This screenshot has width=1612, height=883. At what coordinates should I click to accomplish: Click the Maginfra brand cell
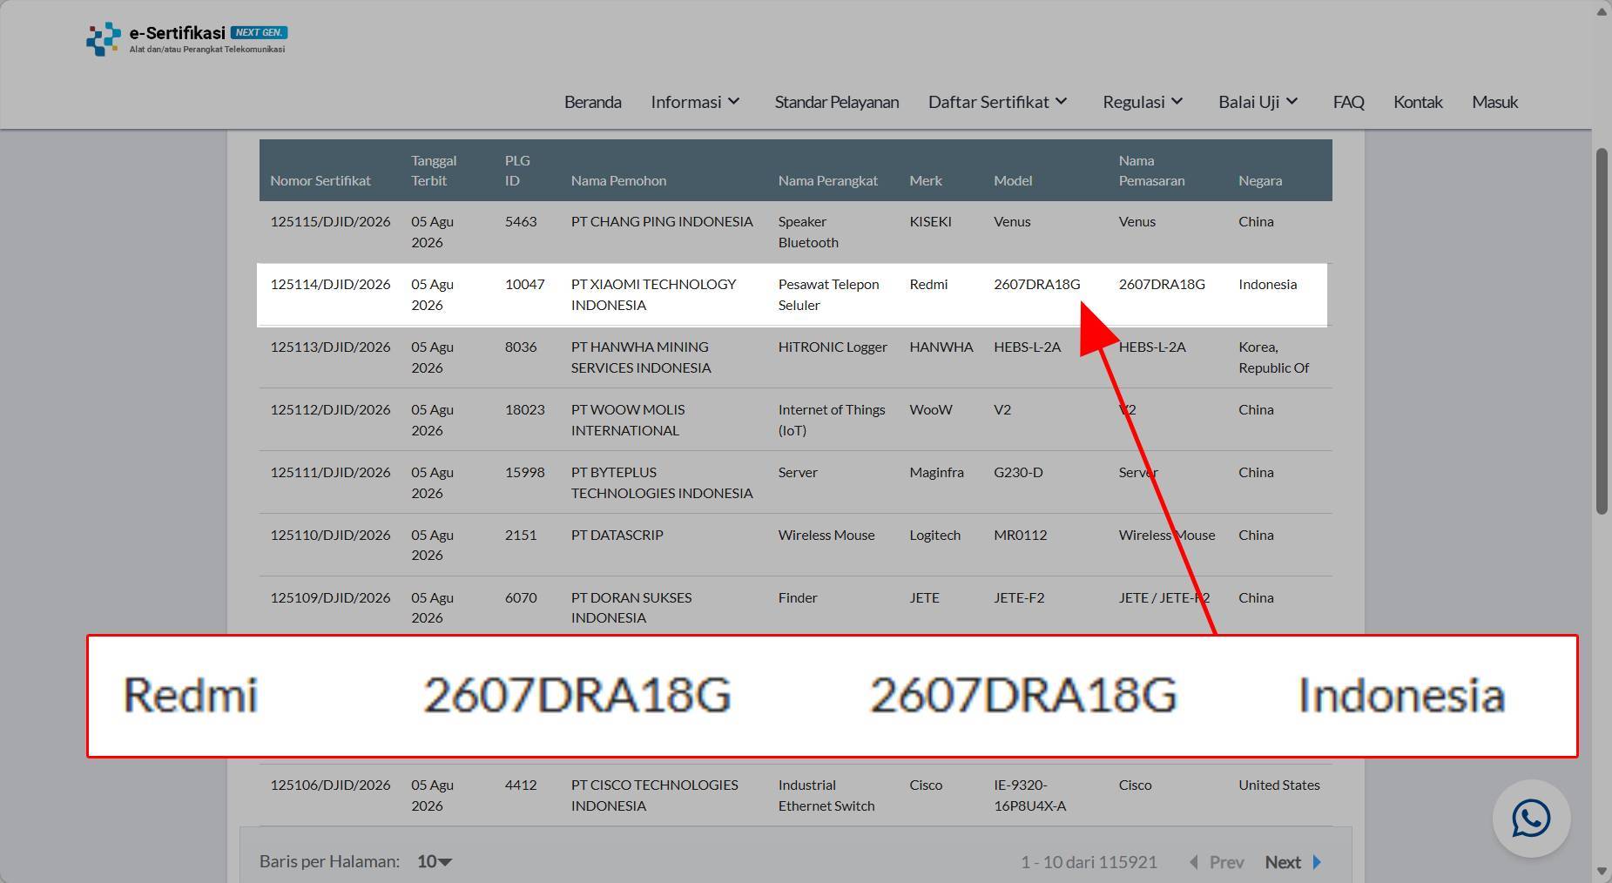(936, 472)
